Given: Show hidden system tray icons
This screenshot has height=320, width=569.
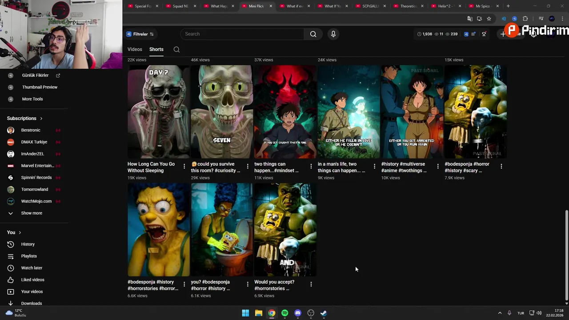Looking at the screenshot, I should coord(500,313).
